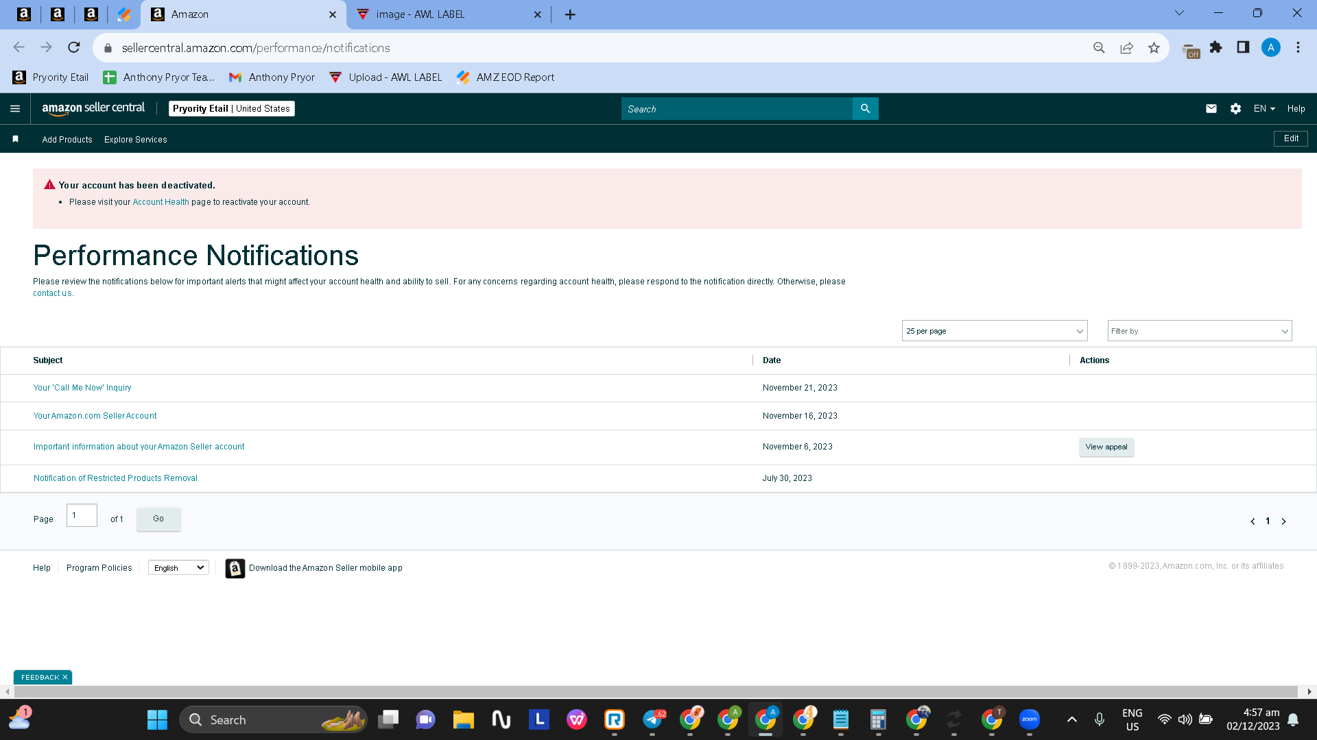Open the Chrome three-dot menu
1317x740 pixels.
tap(1298, 47)
